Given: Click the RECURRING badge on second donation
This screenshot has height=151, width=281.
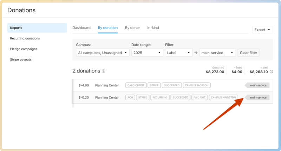Looking at the screenshot, I should coord(160,97).
